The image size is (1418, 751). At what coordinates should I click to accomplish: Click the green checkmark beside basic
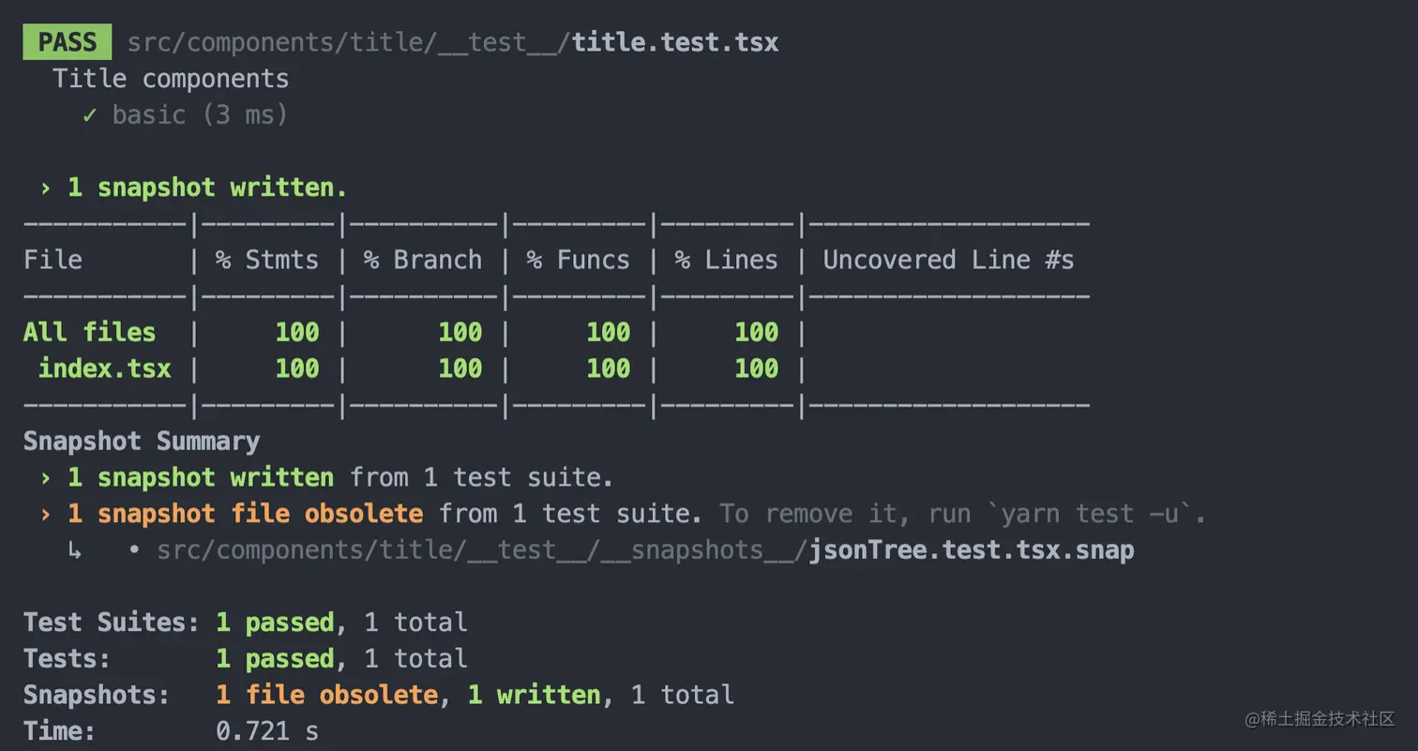[90, 115]
